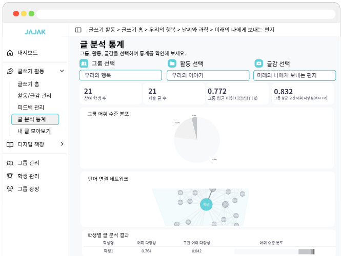Click the 0.772 TTR average card

(x=237, y=94)
